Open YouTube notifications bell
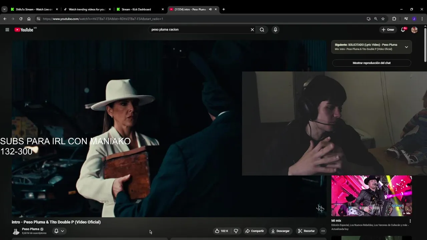Screen dimensions: 427x240 coord(403,30)
